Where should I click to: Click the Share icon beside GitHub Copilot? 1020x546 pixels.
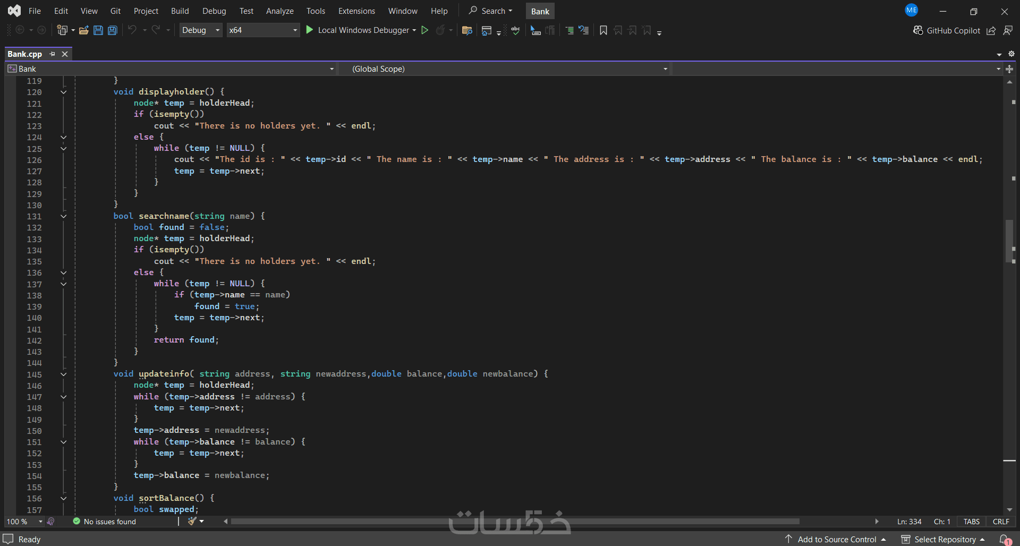991,31
